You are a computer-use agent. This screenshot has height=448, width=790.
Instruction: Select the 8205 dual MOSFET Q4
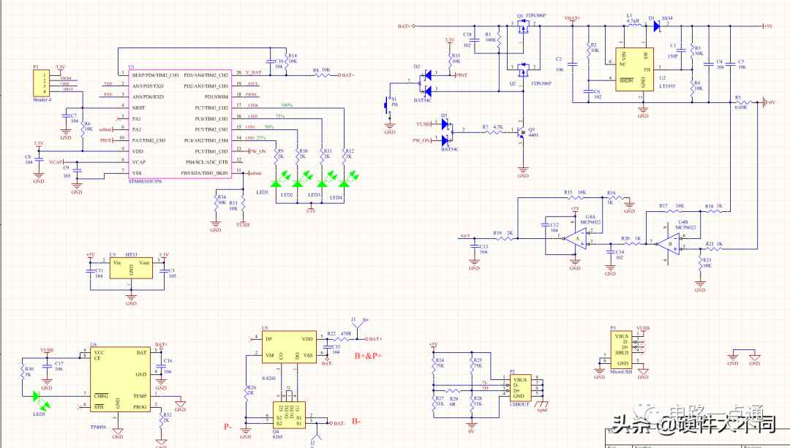(x=289, y=415)
